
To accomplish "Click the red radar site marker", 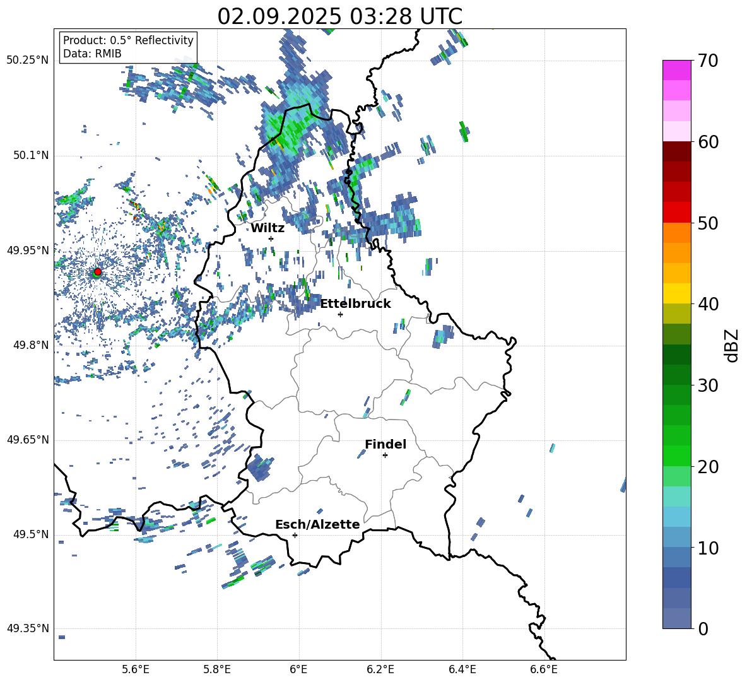I will (98, 271).
